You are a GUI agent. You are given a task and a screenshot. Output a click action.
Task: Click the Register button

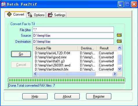(x=99, y=96)
